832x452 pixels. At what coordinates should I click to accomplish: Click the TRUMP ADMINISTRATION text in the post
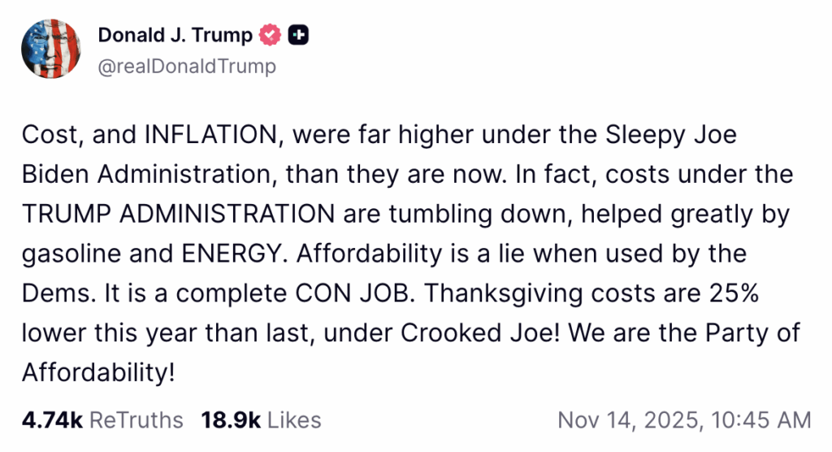(x=178, y=214)
